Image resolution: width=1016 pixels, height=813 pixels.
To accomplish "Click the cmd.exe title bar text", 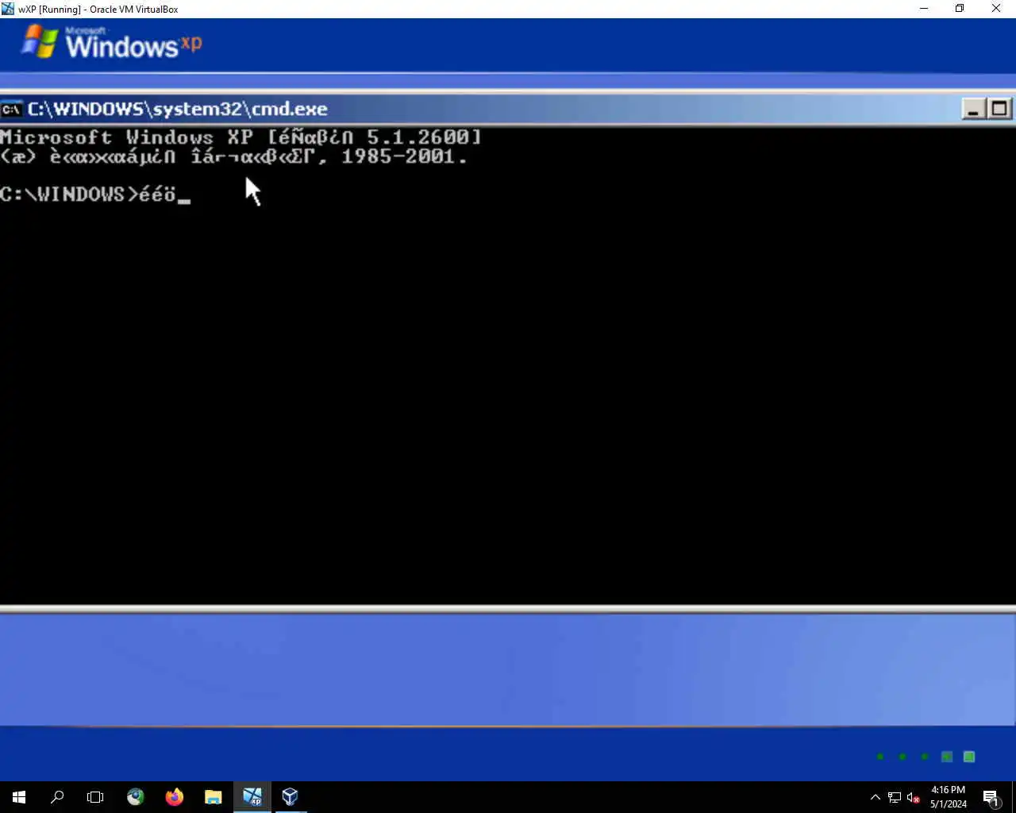I will 178,109.
